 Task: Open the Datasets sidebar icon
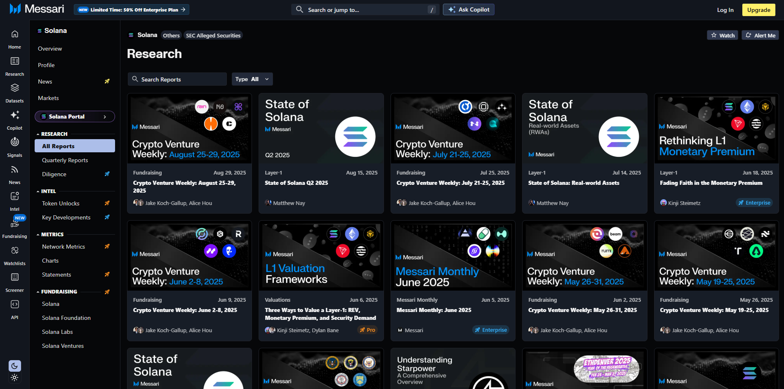(x=15, y=88)
